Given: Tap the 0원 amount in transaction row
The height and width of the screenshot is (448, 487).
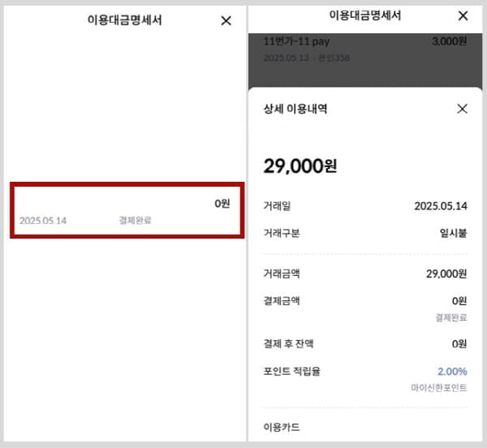Looking at the screenshot, I should pos(222,204).
